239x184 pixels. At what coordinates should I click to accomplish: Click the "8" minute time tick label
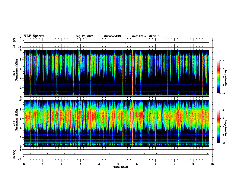click(x=174, y=164)
